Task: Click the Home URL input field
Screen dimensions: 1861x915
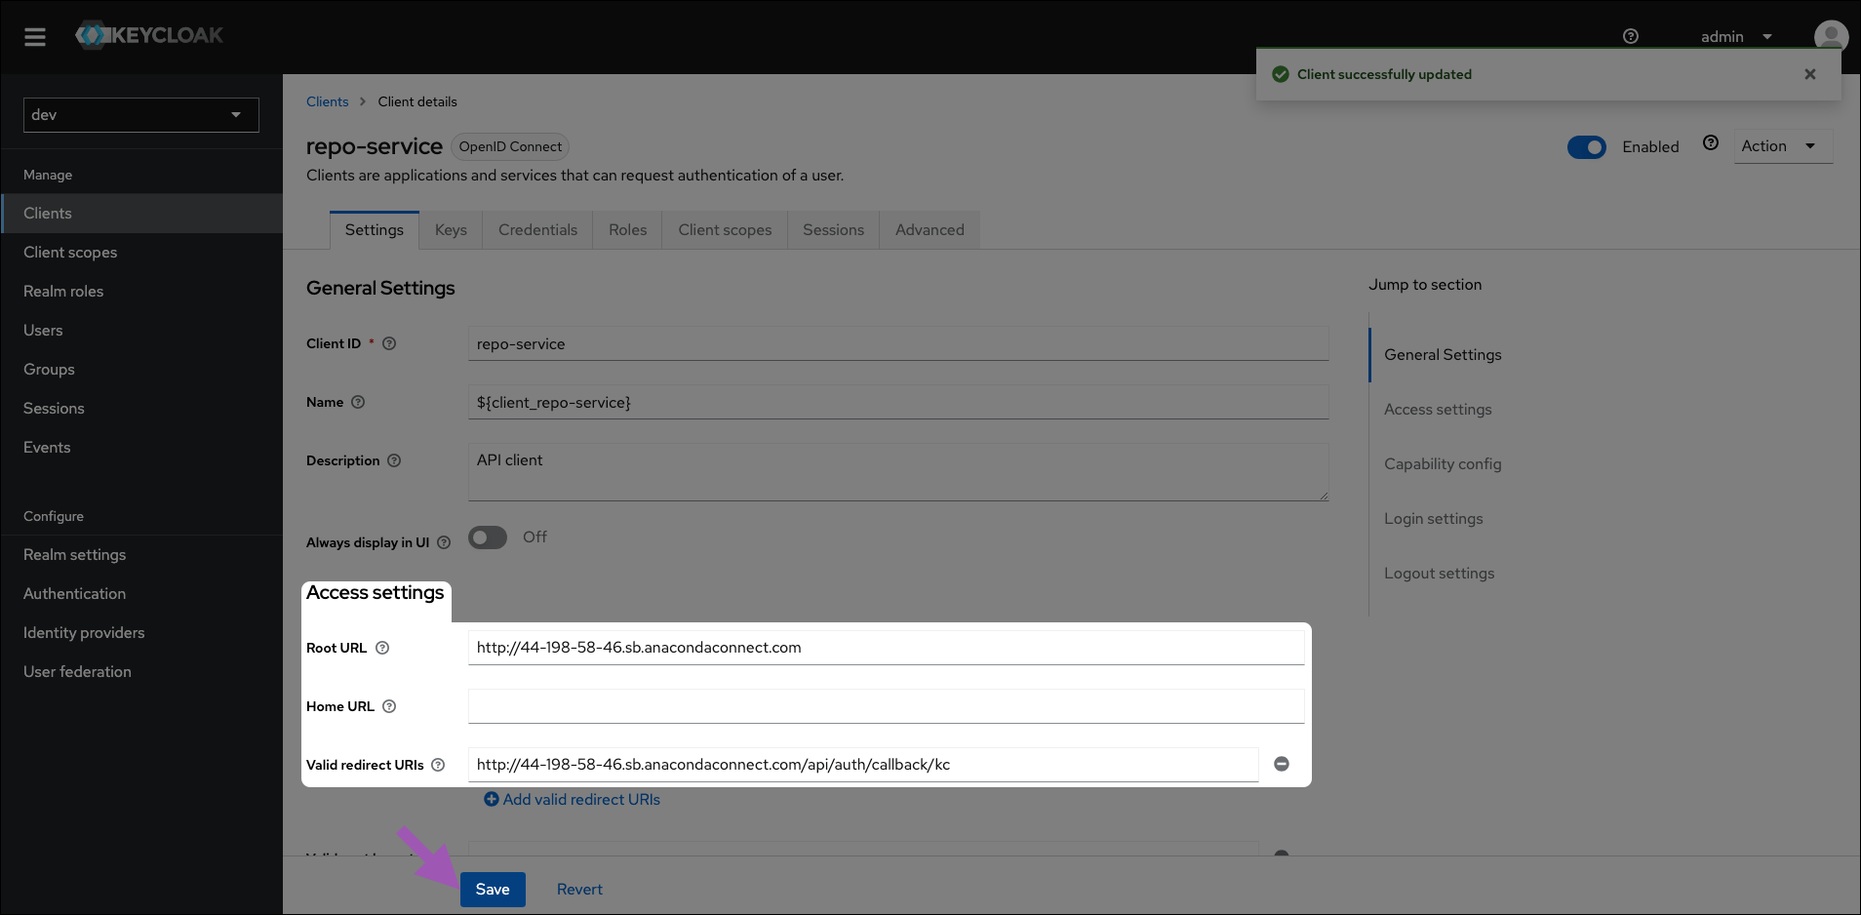Action: coord(886,706)
